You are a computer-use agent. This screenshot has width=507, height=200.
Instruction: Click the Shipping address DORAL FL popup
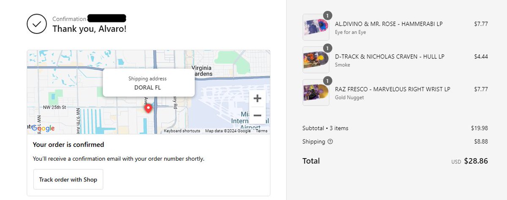pos(149,83)
